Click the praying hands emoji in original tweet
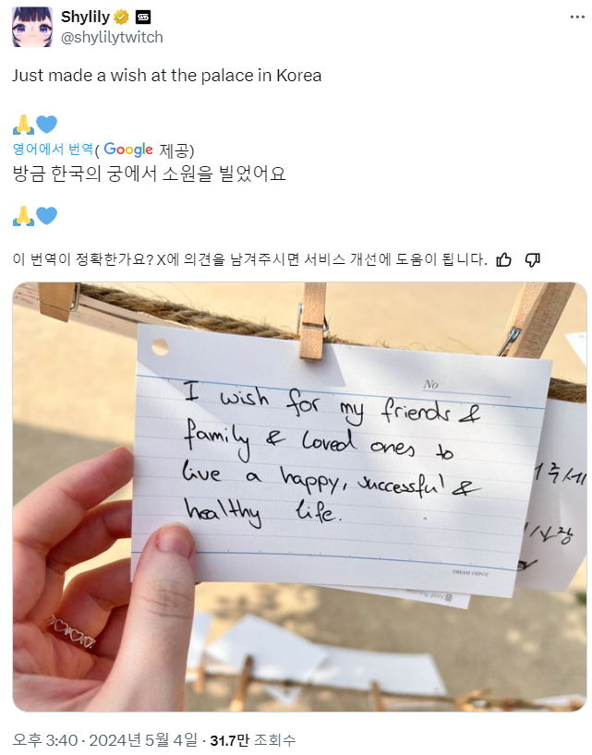This screenshot has width=592, height=755. click(23, 125)
